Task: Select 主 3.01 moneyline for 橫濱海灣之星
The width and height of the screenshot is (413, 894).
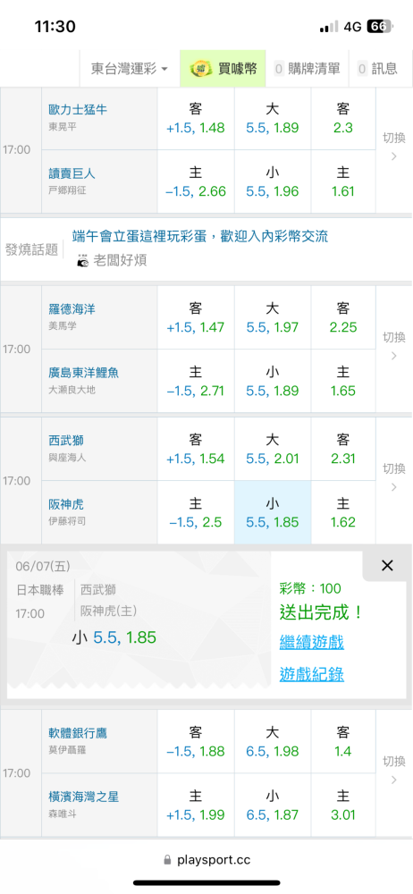Action: tap(343, 805)
